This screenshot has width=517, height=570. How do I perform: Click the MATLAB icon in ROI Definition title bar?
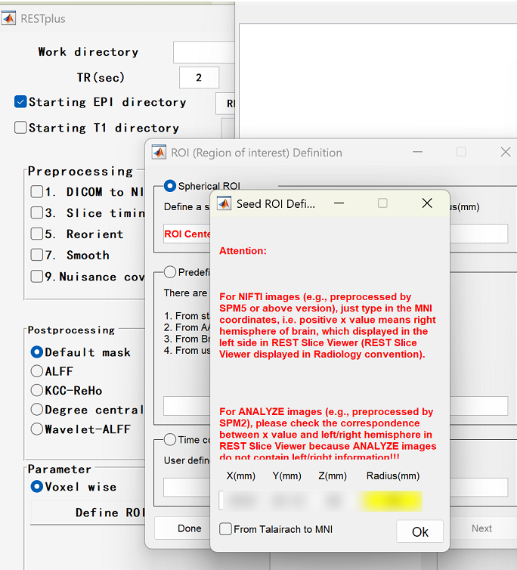tap(159, 152)
